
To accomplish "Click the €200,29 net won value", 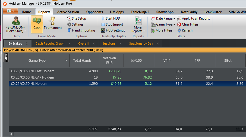I will click(115, 71).
